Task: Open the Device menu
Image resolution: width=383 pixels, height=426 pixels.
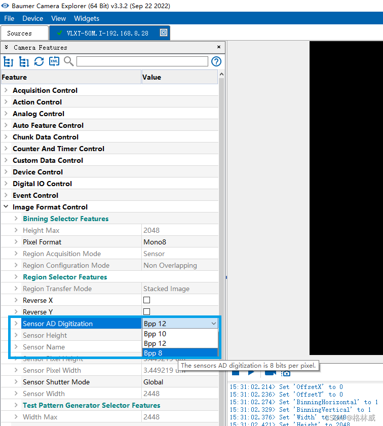Action: pos(33,18)
